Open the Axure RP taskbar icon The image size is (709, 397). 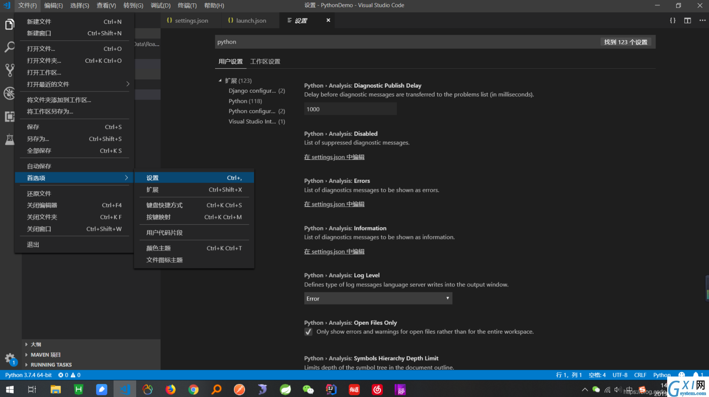(400, 389)
